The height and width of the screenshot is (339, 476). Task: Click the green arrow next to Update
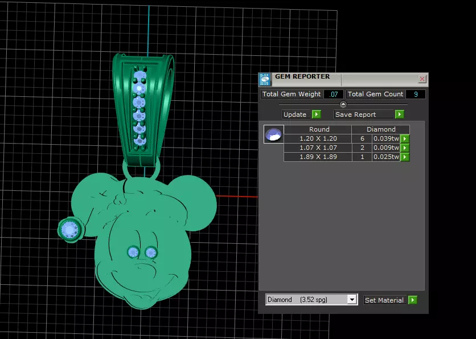[317, 114]
